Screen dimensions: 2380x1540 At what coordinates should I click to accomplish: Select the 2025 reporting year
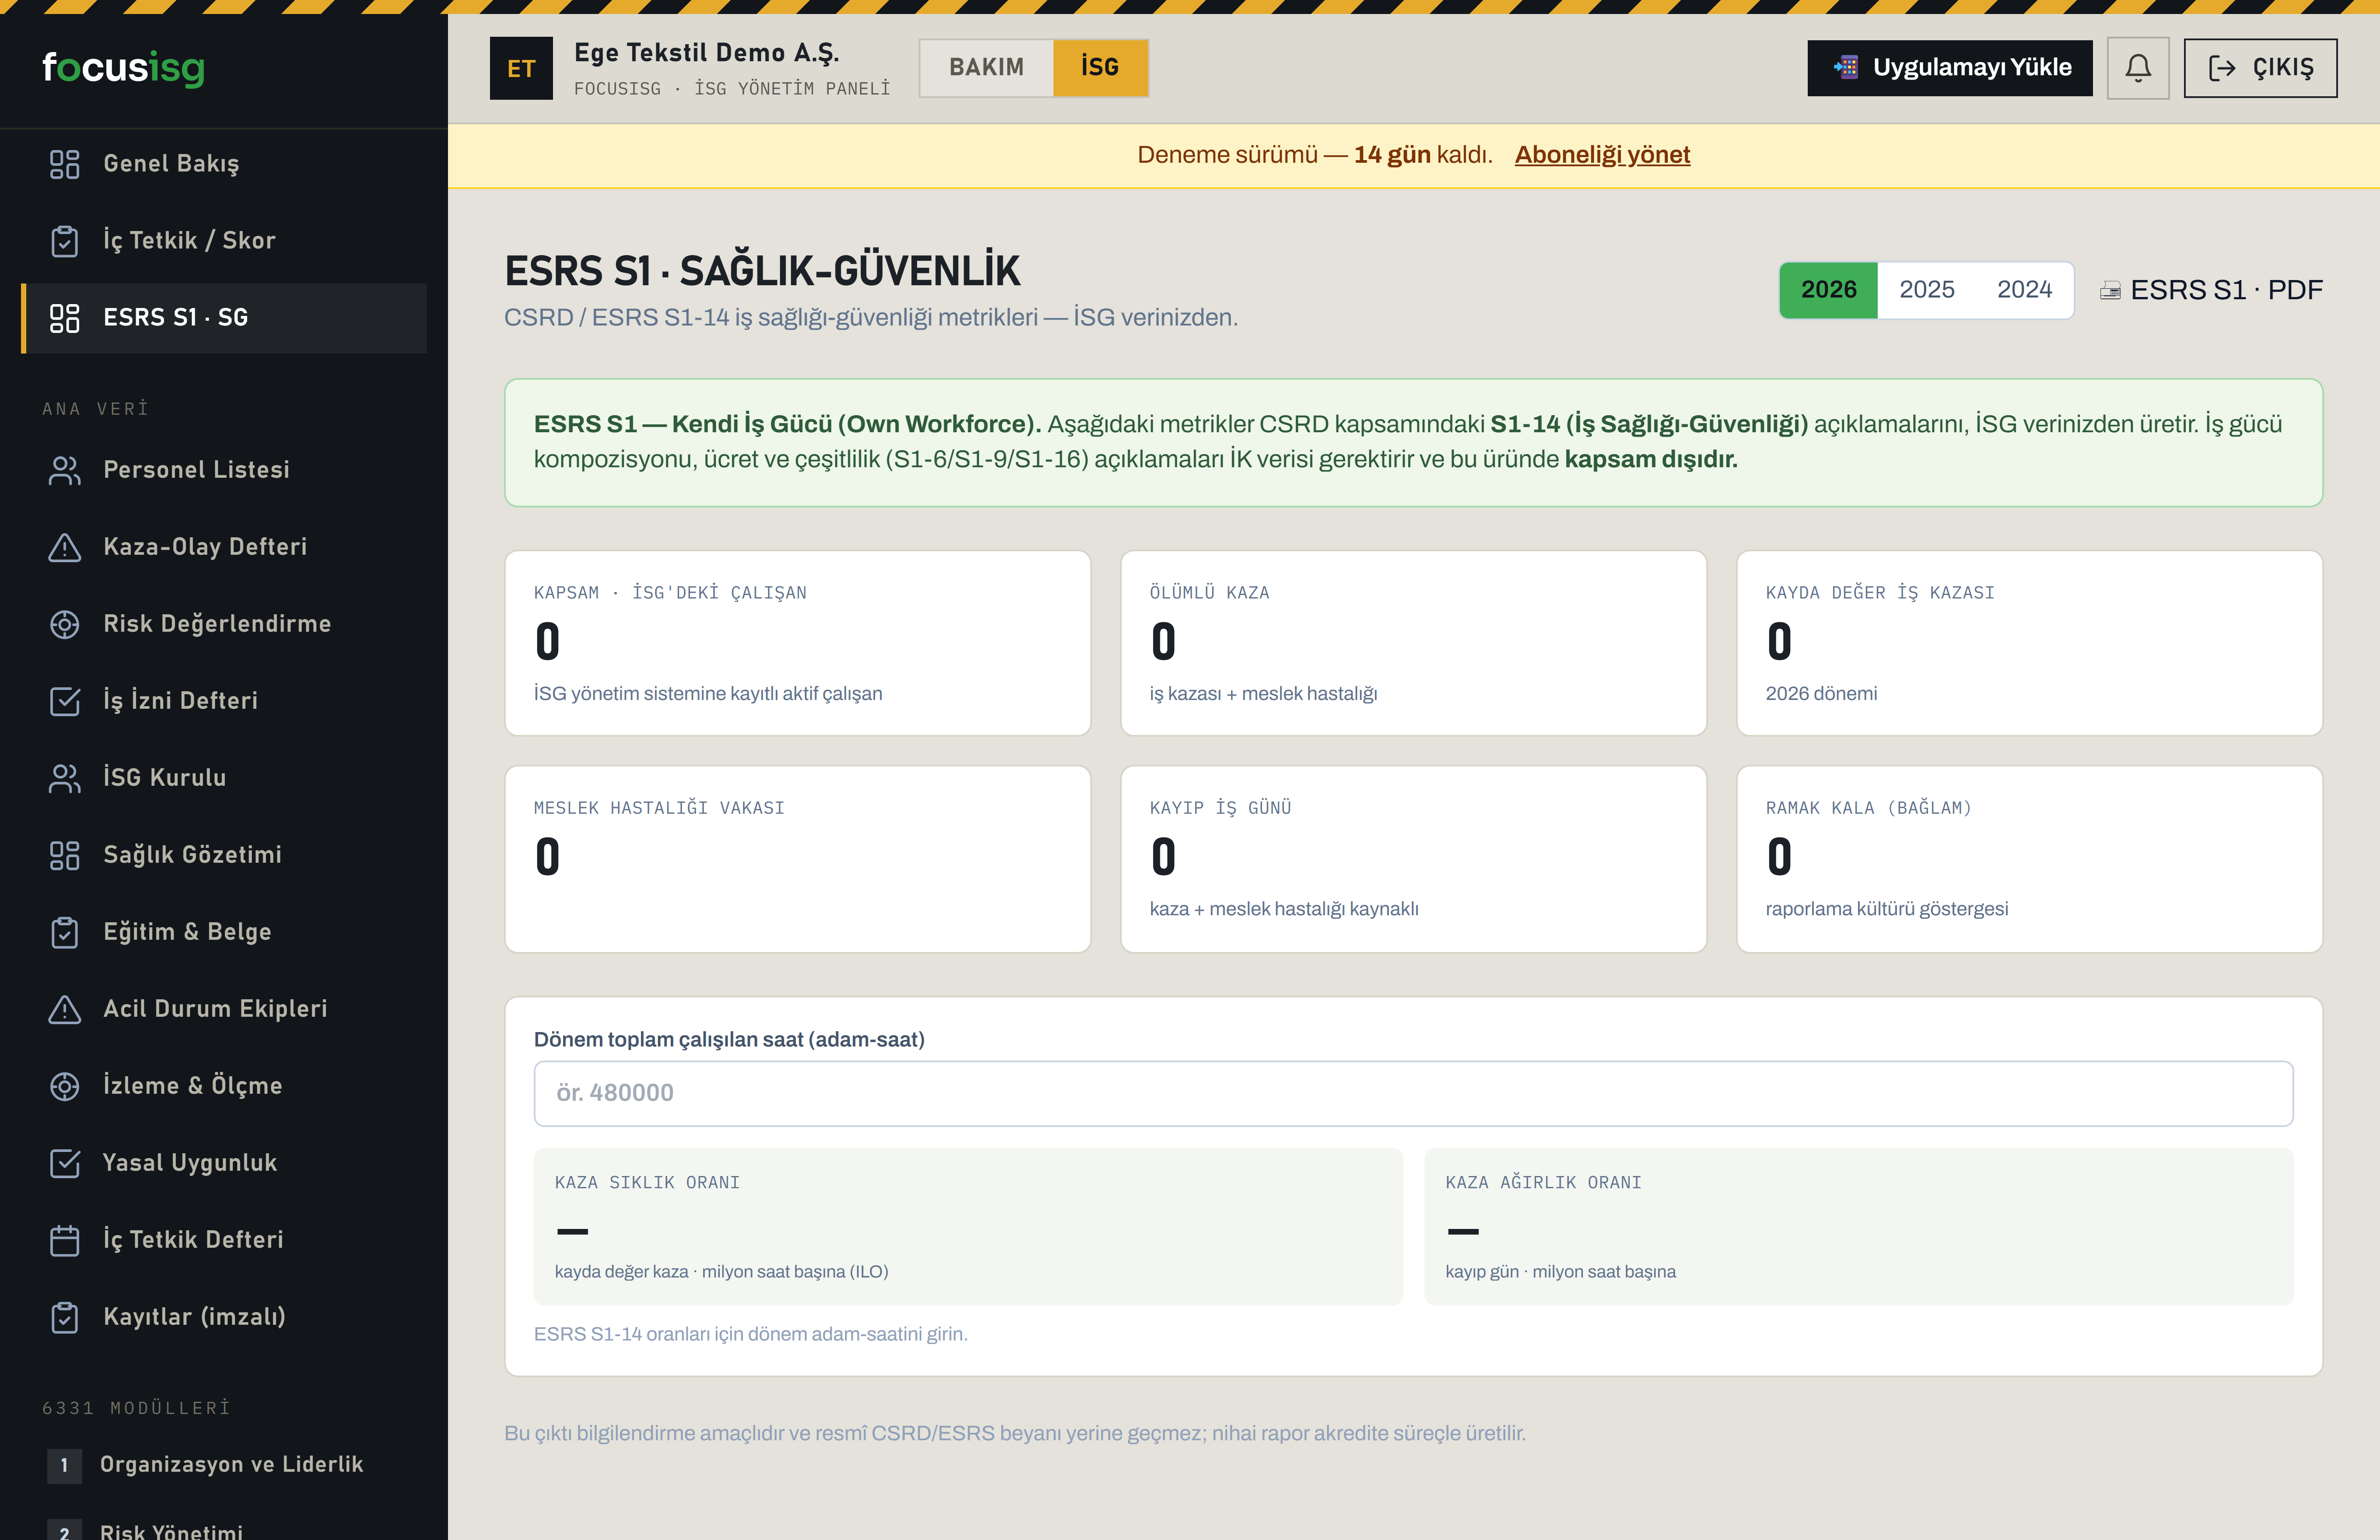point(1926,290)
